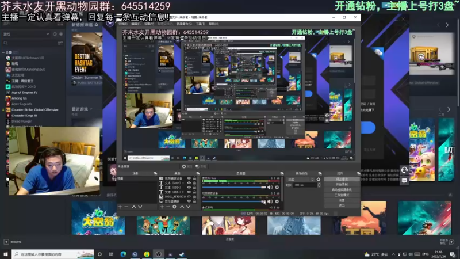The image size is (460, 259).
Task: Open video capture device audio gear in mixer
Action: point(277,201)
